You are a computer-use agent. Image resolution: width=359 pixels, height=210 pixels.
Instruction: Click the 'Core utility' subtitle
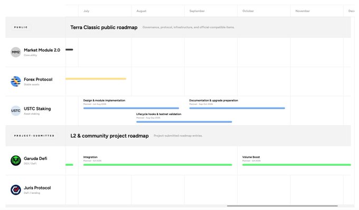[x=31, y=55]
